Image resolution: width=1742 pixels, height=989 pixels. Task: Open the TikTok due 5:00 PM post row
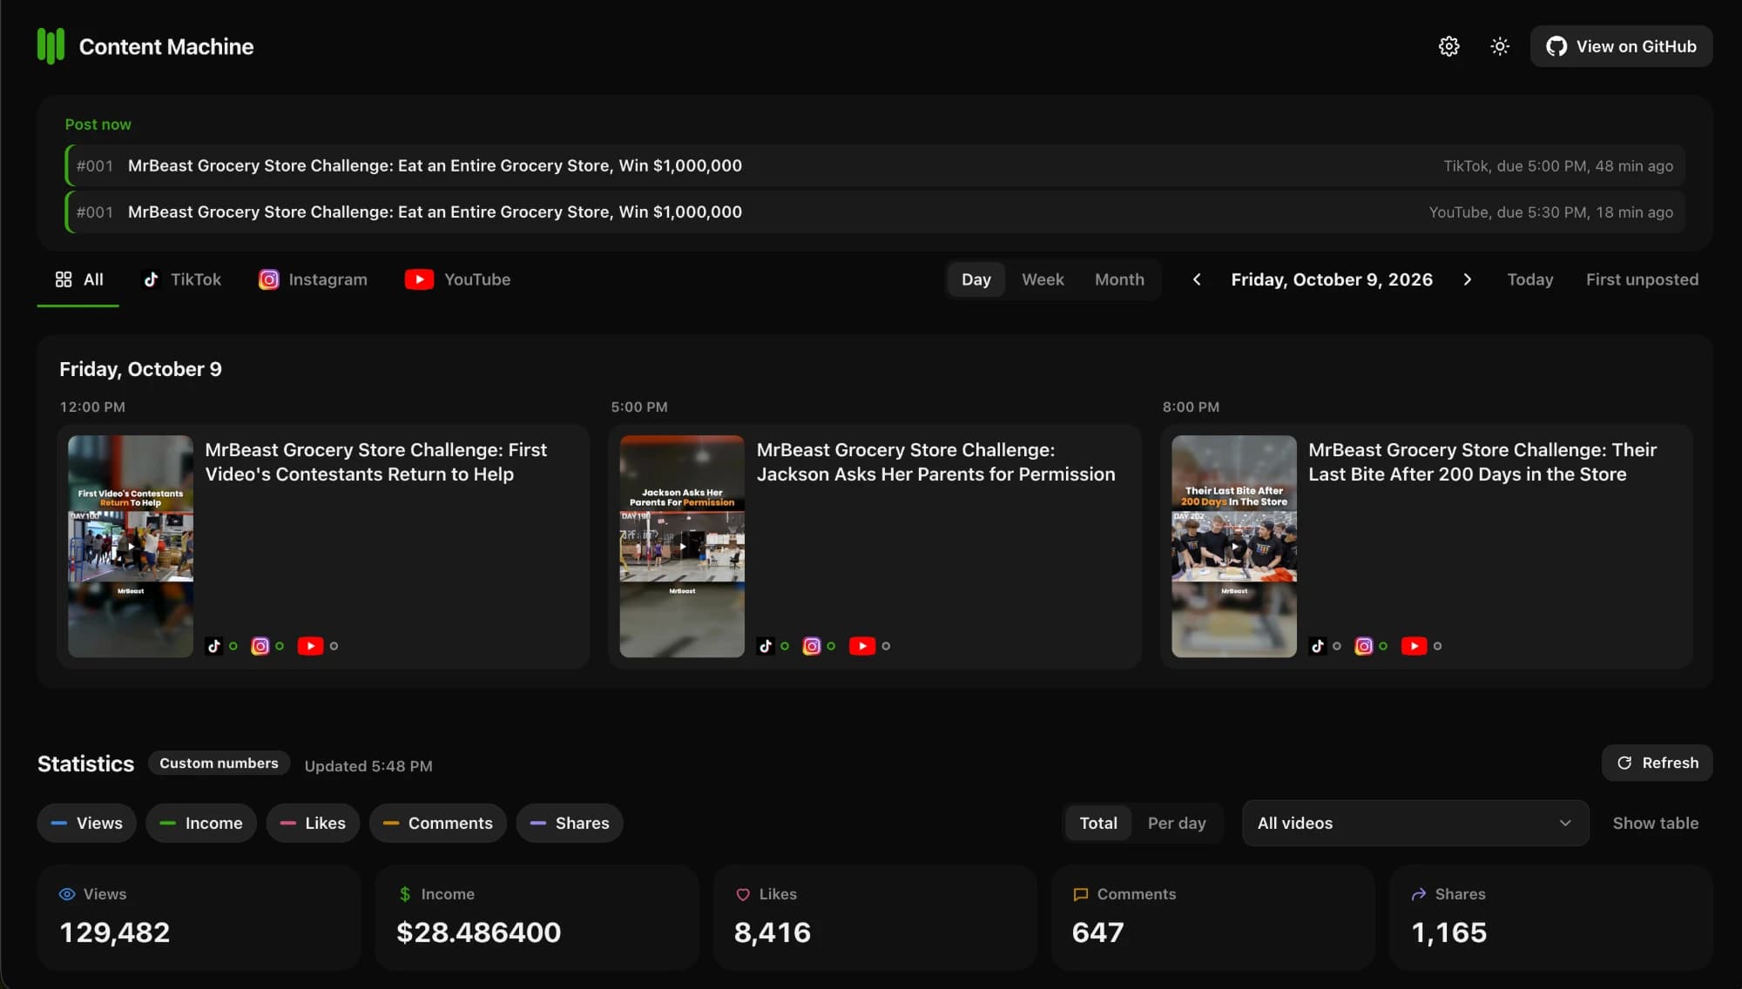pos(875,165)
